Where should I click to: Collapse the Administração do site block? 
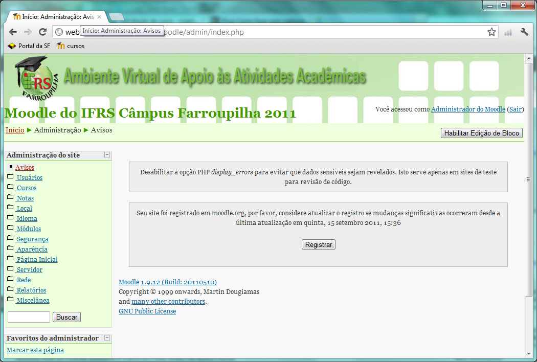click(107, 155)
